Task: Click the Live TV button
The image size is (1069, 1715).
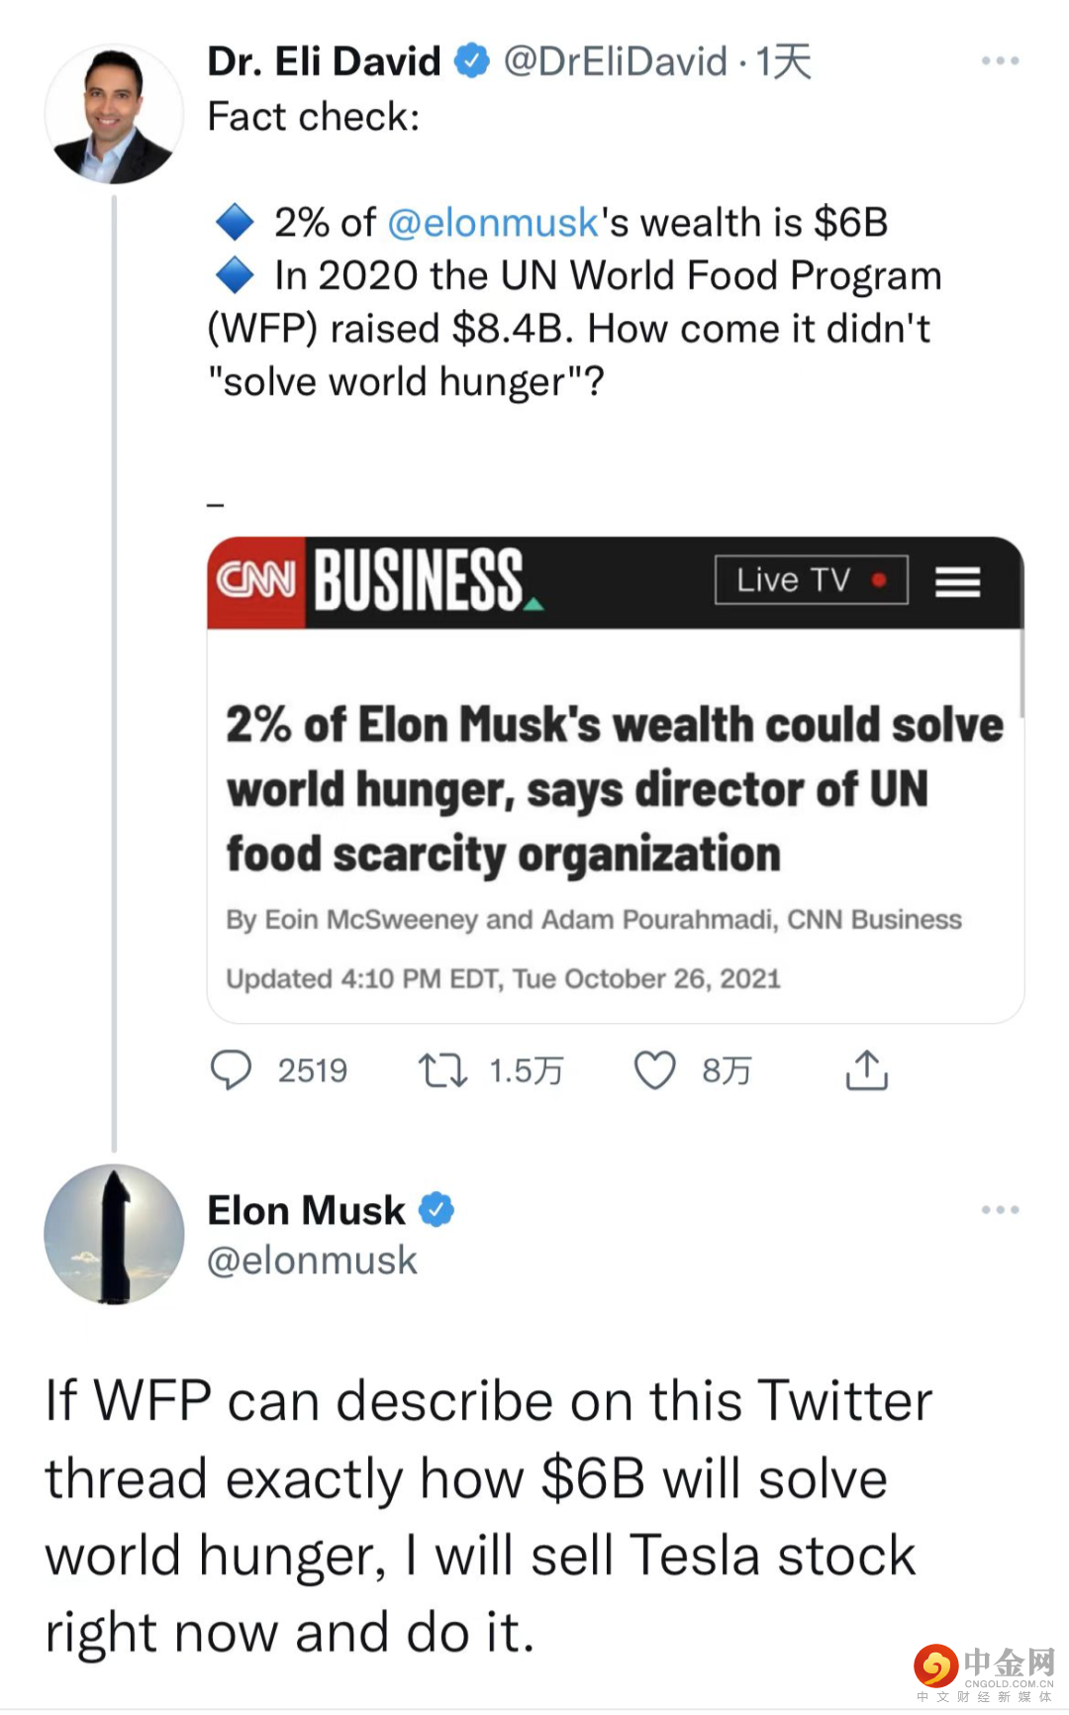Action: pos(811,580)
